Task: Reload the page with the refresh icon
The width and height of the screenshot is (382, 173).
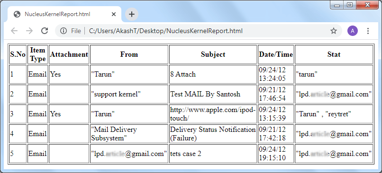Action: coord(45,31)
